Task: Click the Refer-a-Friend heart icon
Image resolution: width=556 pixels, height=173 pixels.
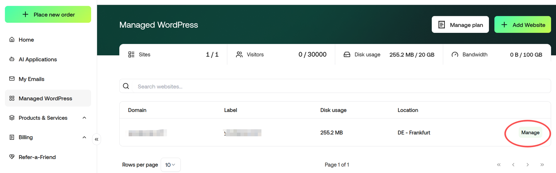Action: (12, 157)
